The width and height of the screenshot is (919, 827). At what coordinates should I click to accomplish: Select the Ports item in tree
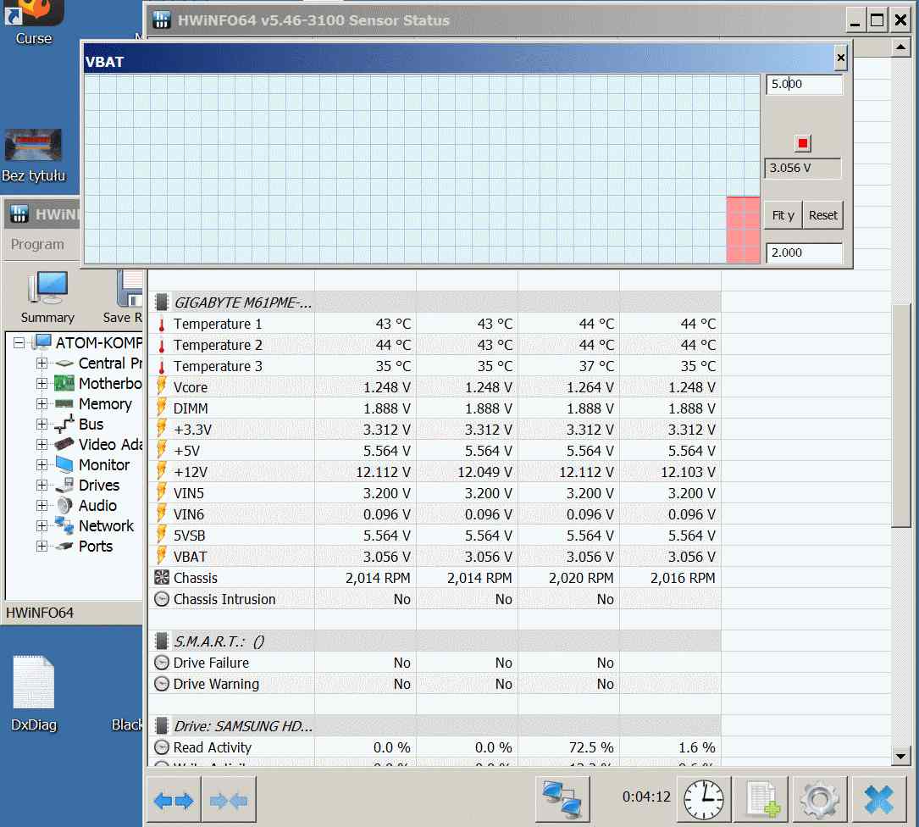click(96, 546)
